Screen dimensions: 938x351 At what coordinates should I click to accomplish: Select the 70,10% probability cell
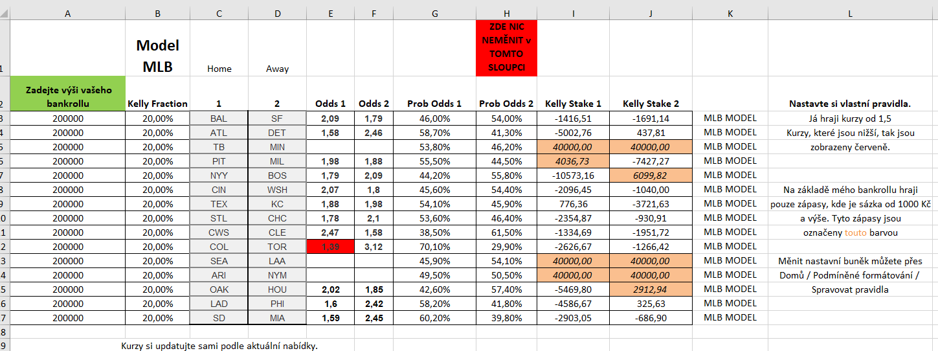point(434,247)
